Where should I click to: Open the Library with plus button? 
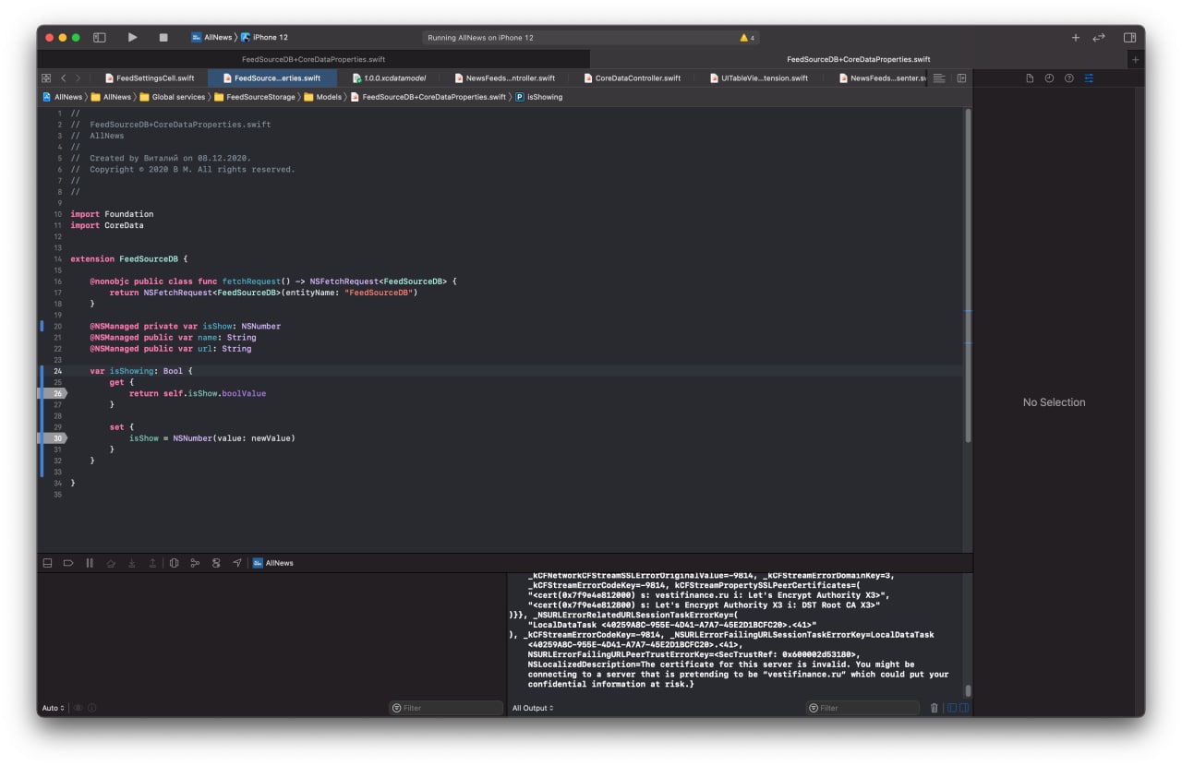pyautogui.click(x=1076, y=37)
